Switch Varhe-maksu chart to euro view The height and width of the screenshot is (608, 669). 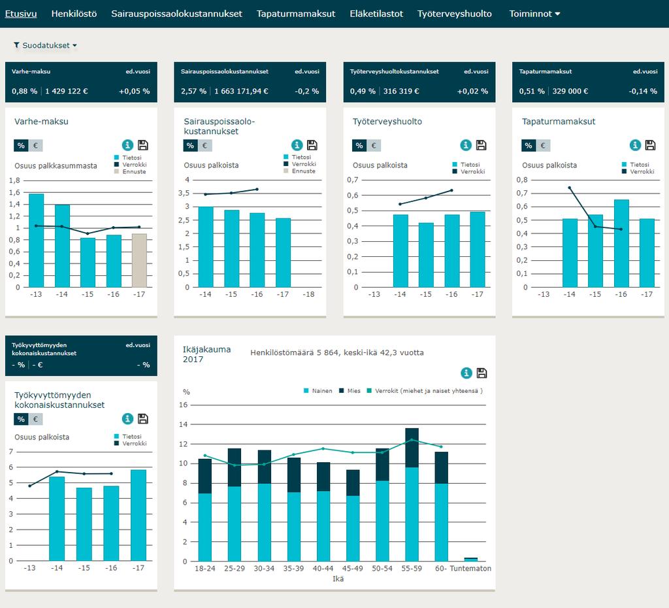click(x=35, y=146)
